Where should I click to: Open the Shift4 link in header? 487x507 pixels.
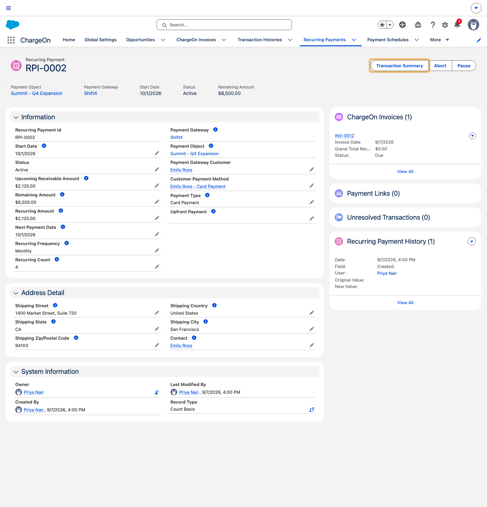(x=91, y=93)
